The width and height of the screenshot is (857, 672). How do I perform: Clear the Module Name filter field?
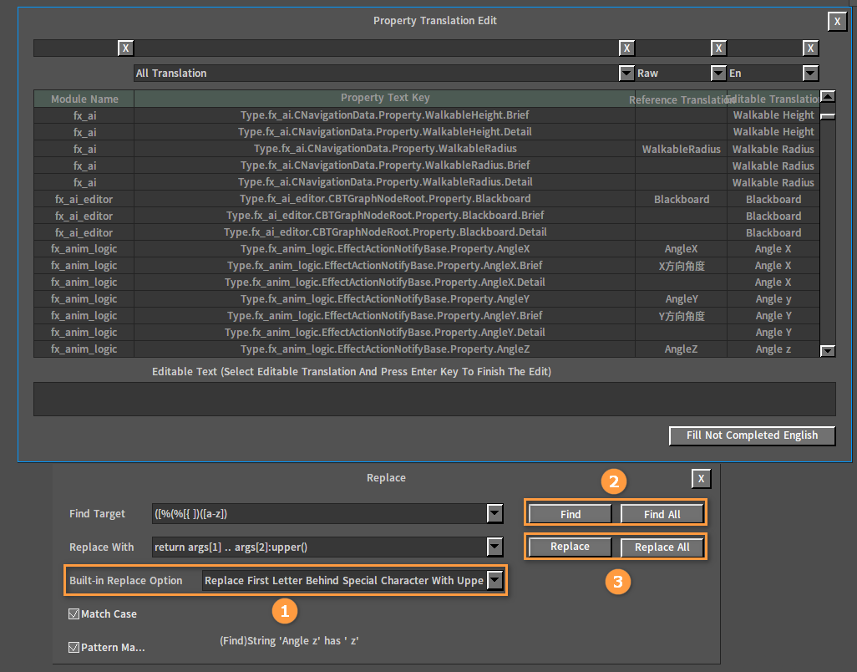pos(125,48)
